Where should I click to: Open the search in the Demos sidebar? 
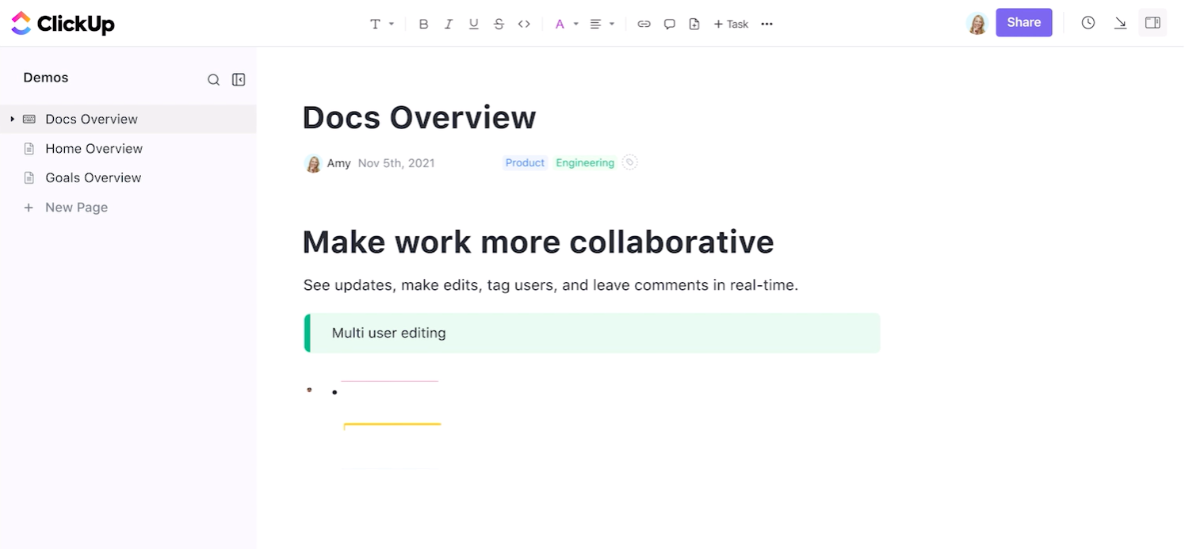[214, 79]
